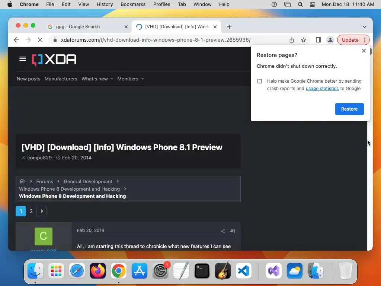The width and height of the screenshot is (381, 286).
Task: Close the ggg - Google Search tab
Action: tap(126, 27)
